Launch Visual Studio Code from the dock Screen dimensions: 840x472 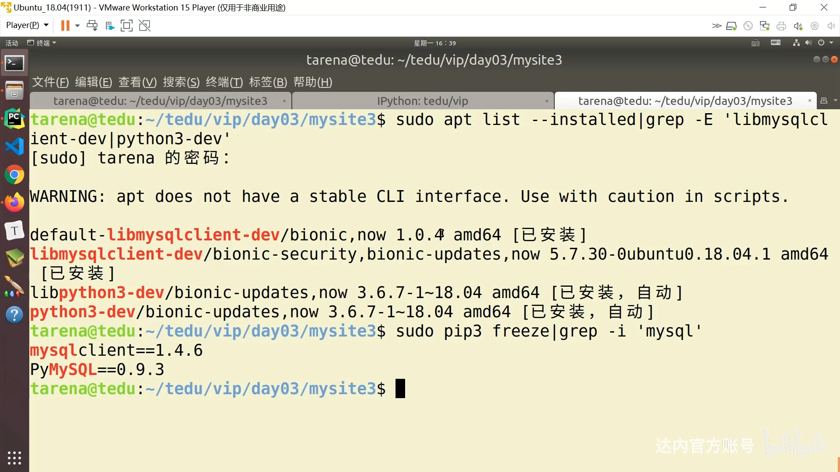click(x=14, y=146)
